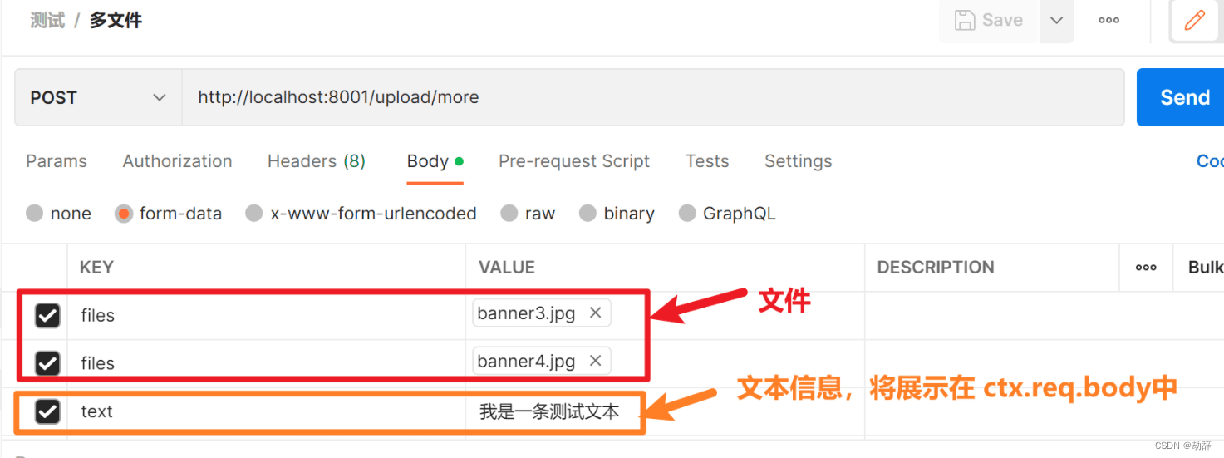Toggle the text row checkbox
Image resolution: width=1224 pixels, height=458 pixels.
tap(47, 411)
